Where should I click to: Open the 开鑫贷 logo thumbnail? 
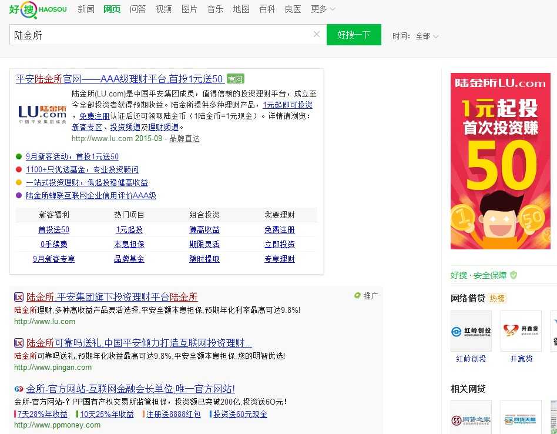[521, 331]
